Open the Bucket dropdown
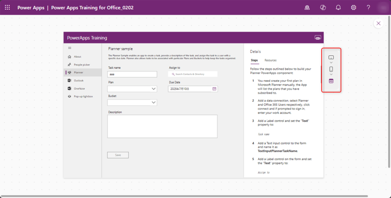Screen dimensions: 391x198 click(132, 103)
